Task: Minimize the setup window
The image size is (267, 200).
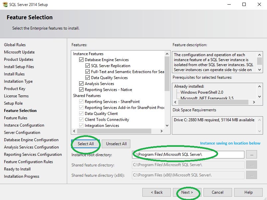Action: 229,4
